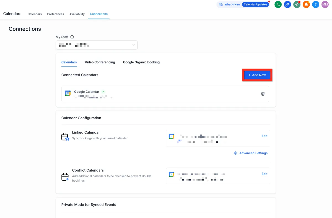The height and width of the screenshot is (218, 332).
Task: Click the Google Calendar logo in Conflict Calendars box
Action: point(171,174)
